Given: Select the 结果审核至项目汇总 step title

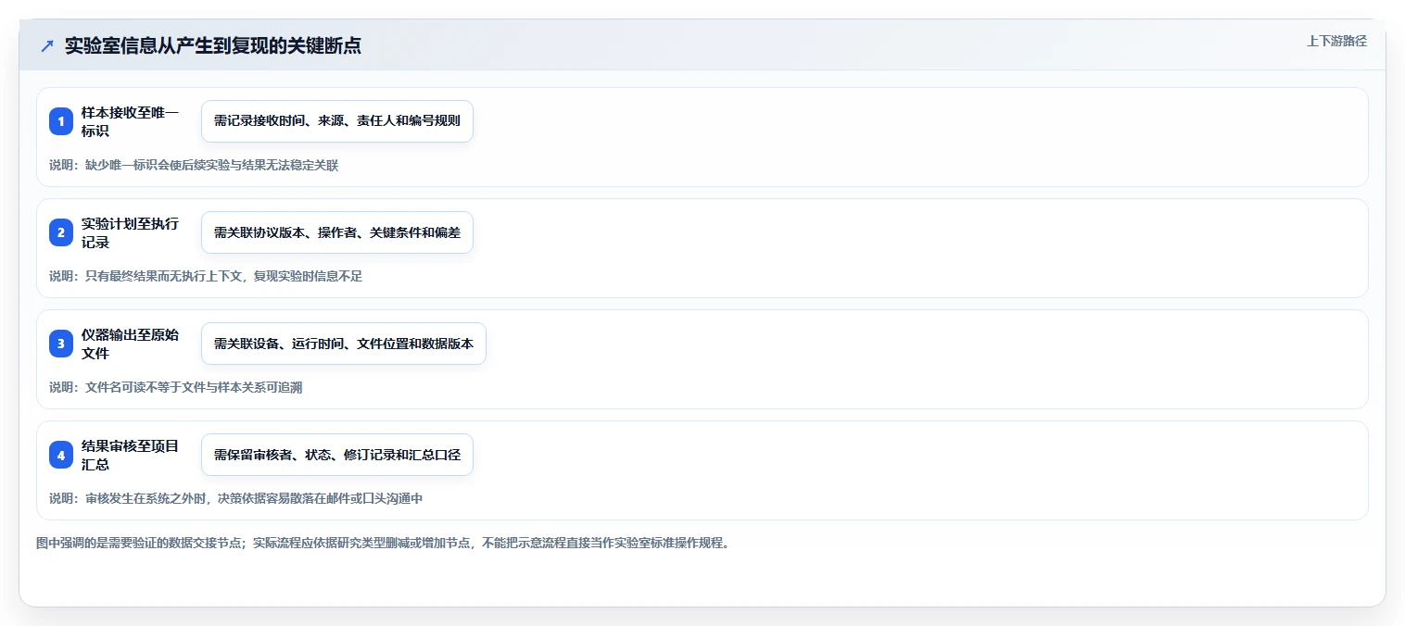Looking at the screenshot, I should tap(130, 455).
